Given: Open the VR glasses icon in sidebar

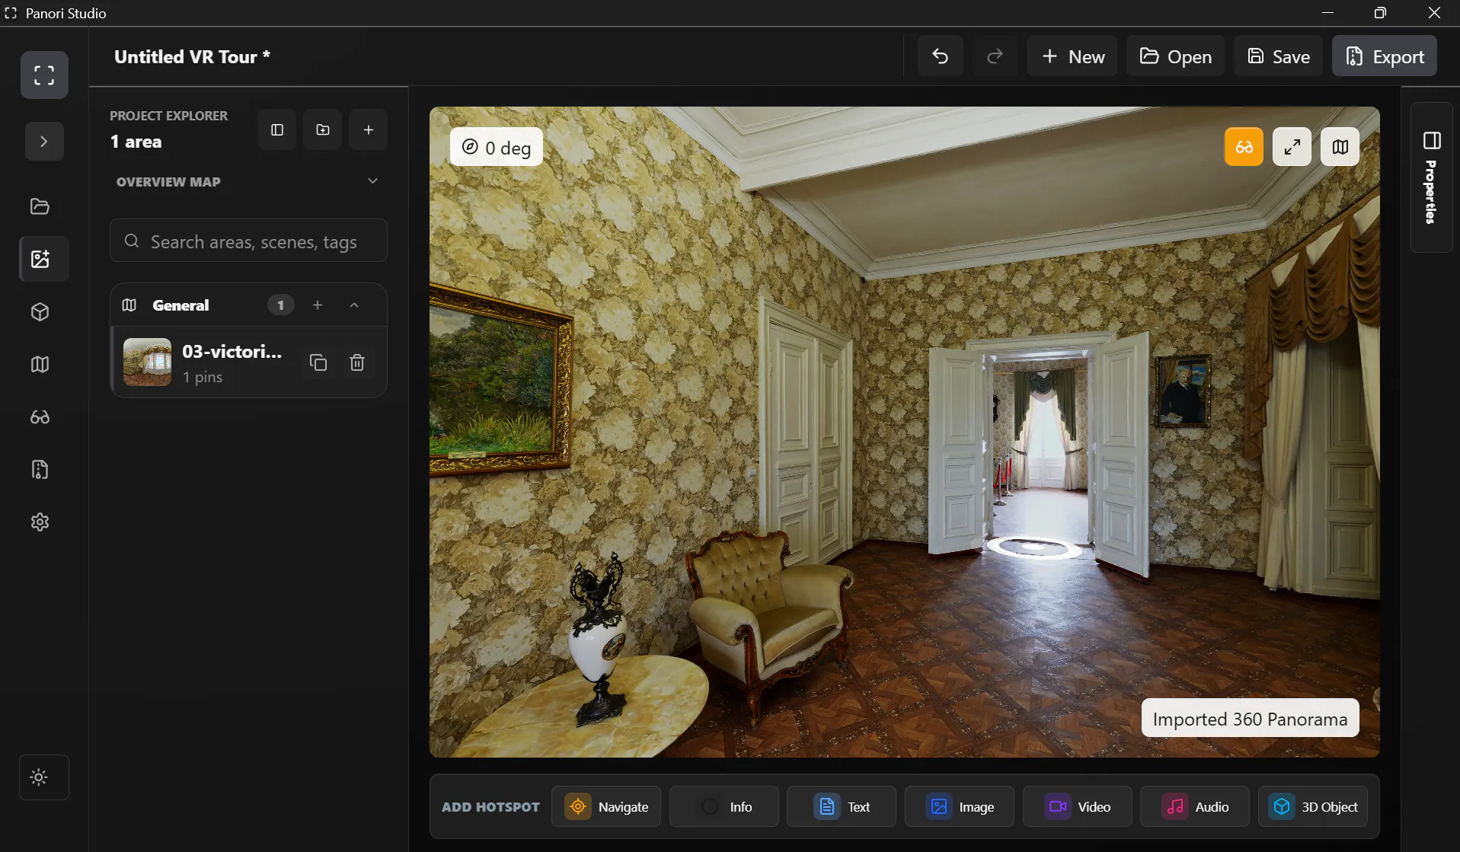Looking at the screenshot, I should tap(40, 416).
